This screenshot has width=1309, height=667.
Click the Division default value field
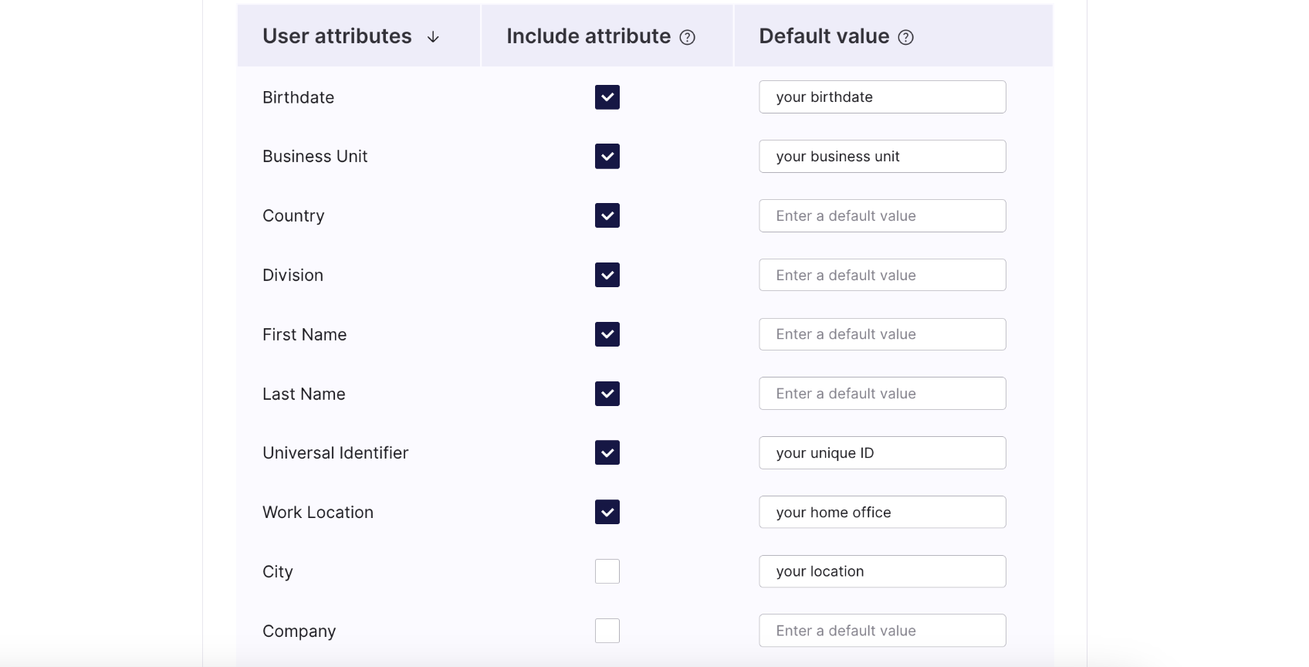[882, 275]
